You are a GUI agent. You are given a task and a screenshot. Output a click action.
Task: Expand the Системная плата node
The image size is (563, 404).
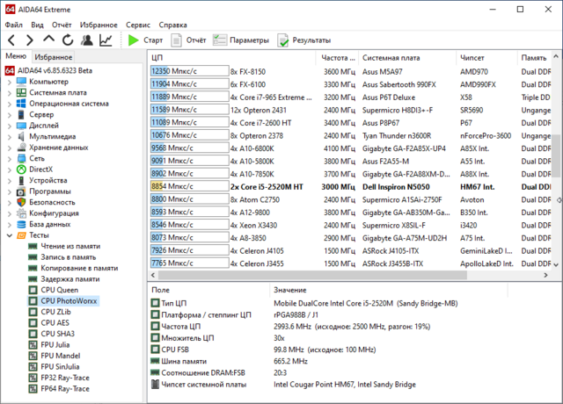click(9, 92)
